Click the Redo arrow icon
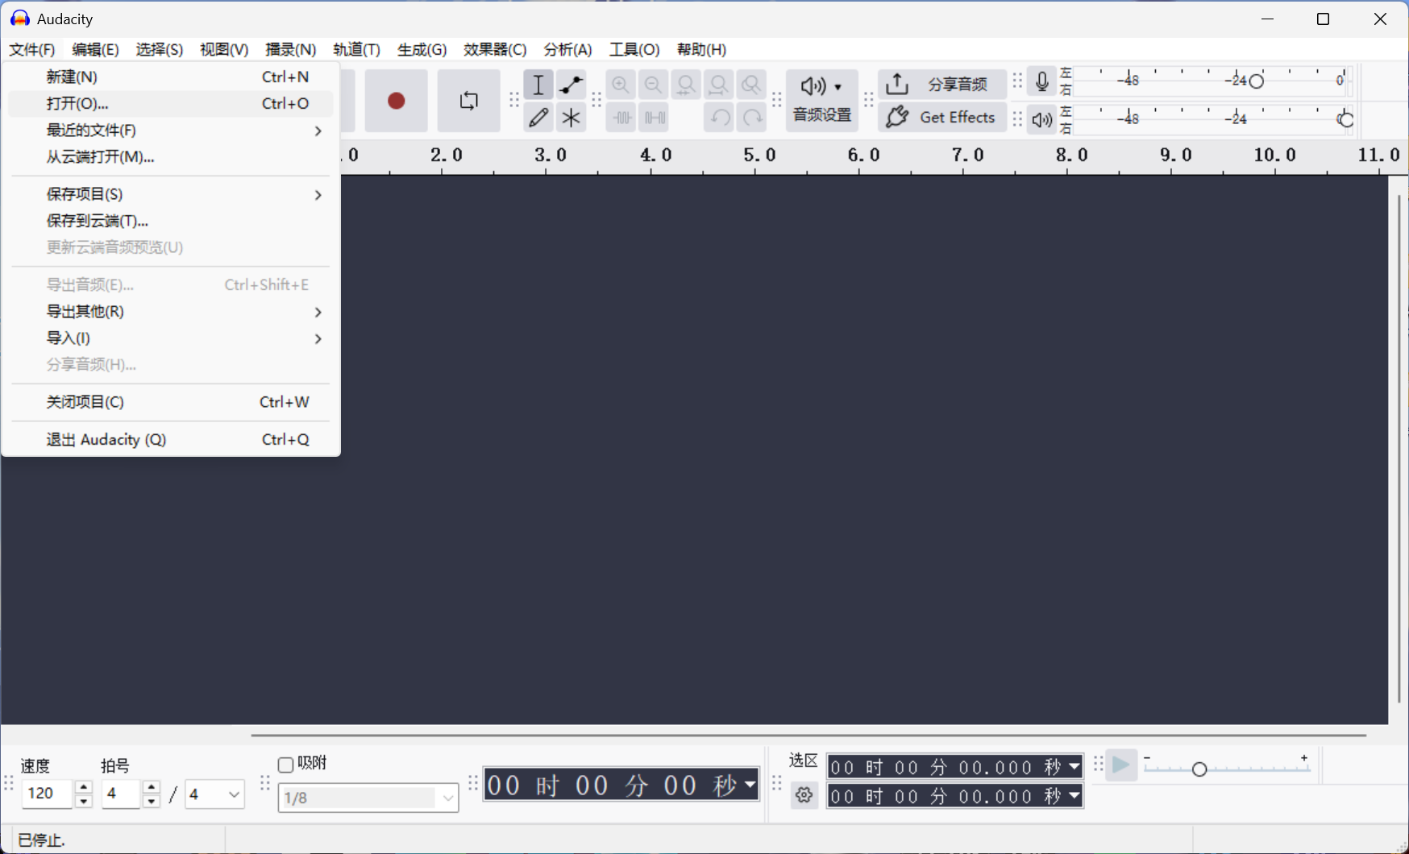 tap(751, 118)
